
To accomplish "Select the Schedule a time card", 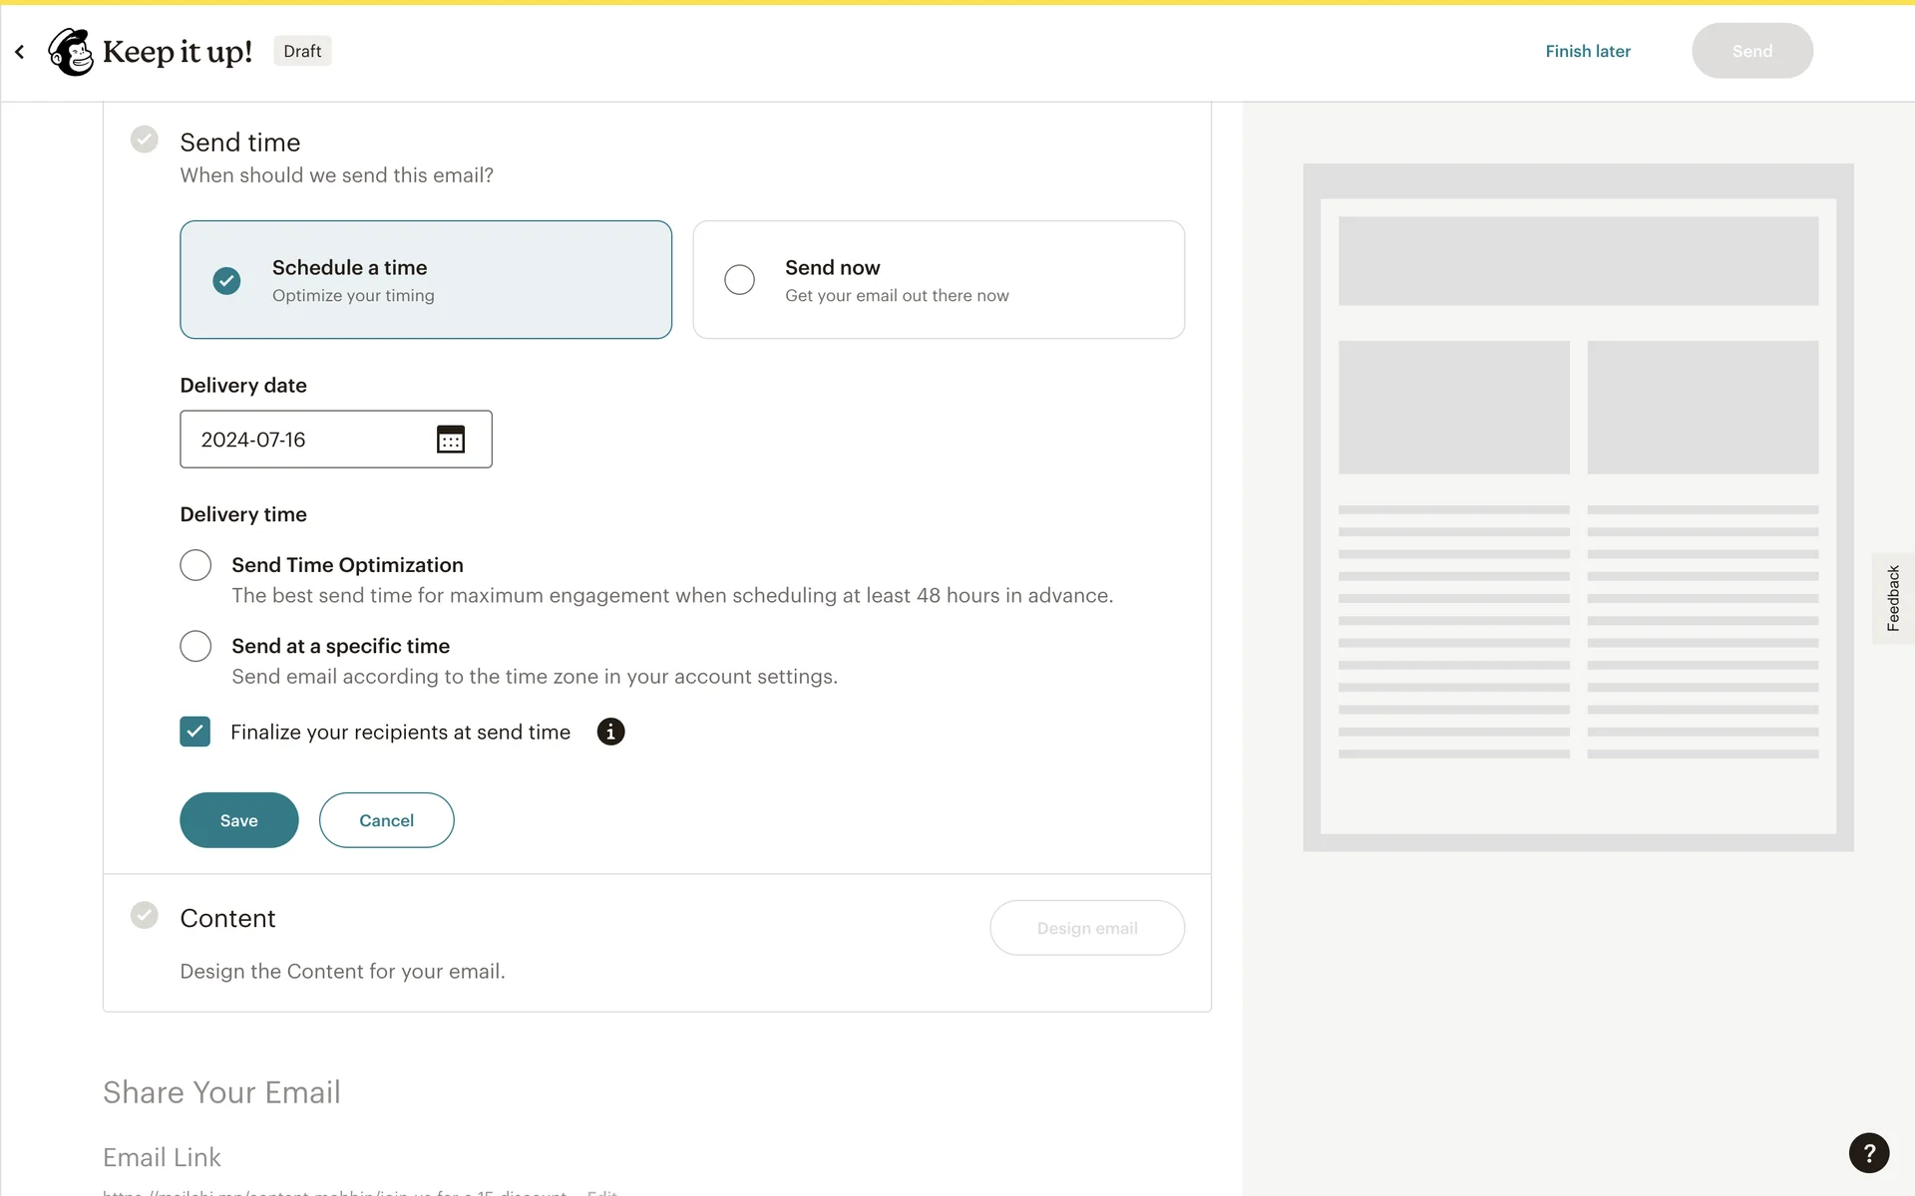I will pos(426,280).
